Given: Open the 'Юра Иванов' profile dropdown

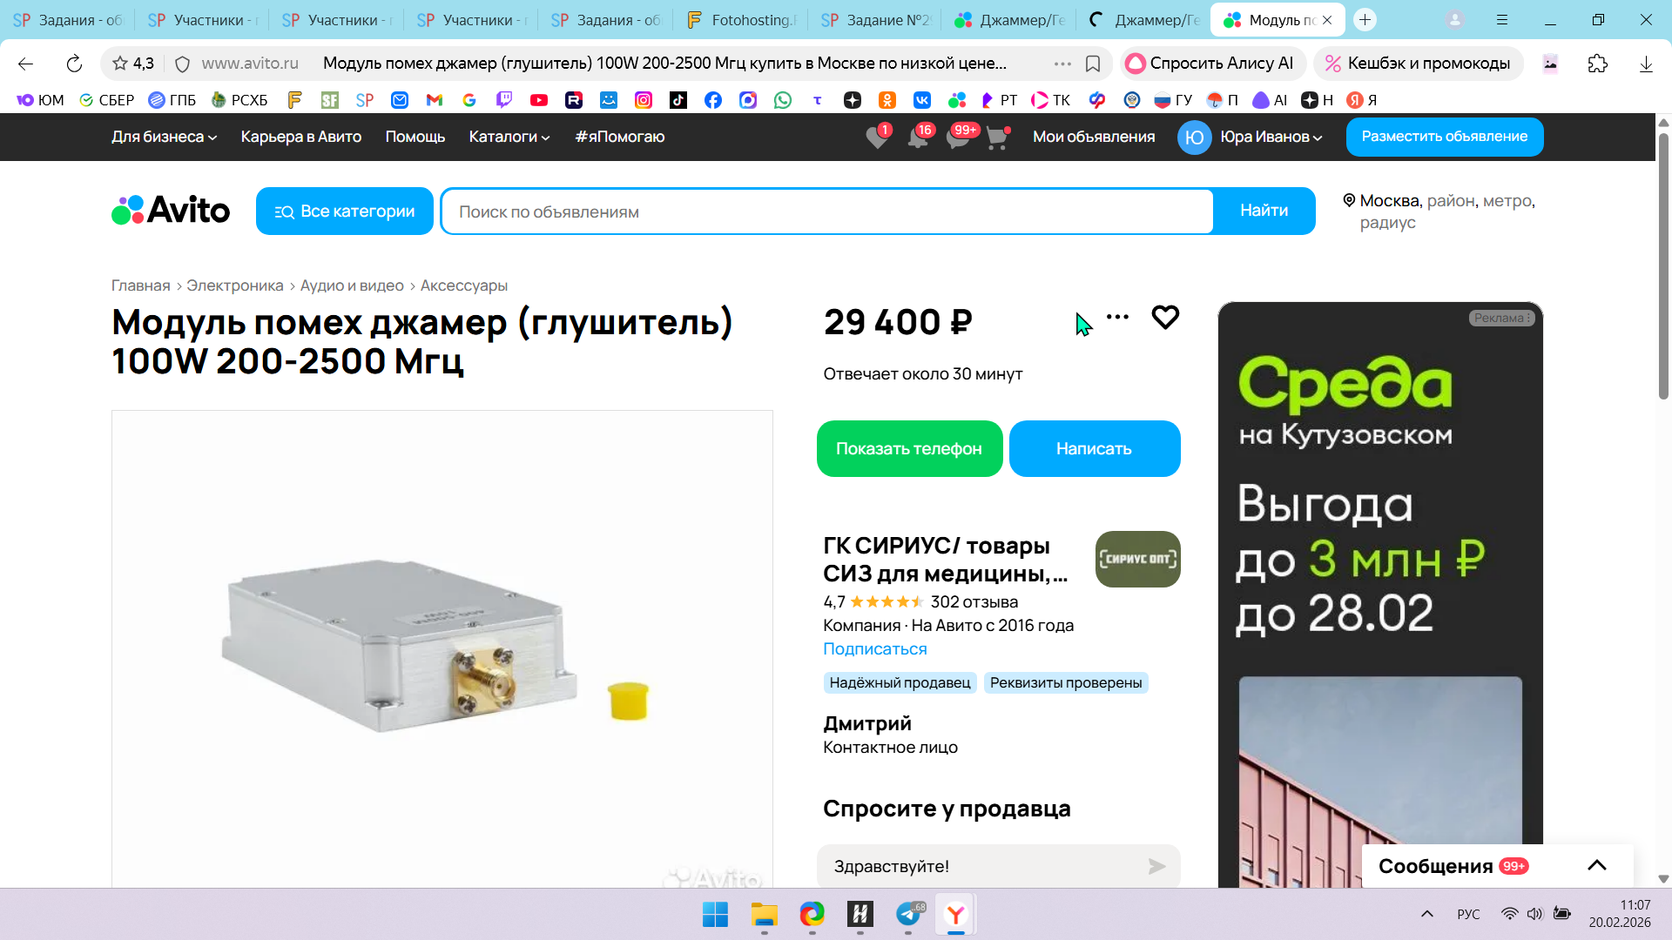Looking at the screenshot, I should (1270, 137).
